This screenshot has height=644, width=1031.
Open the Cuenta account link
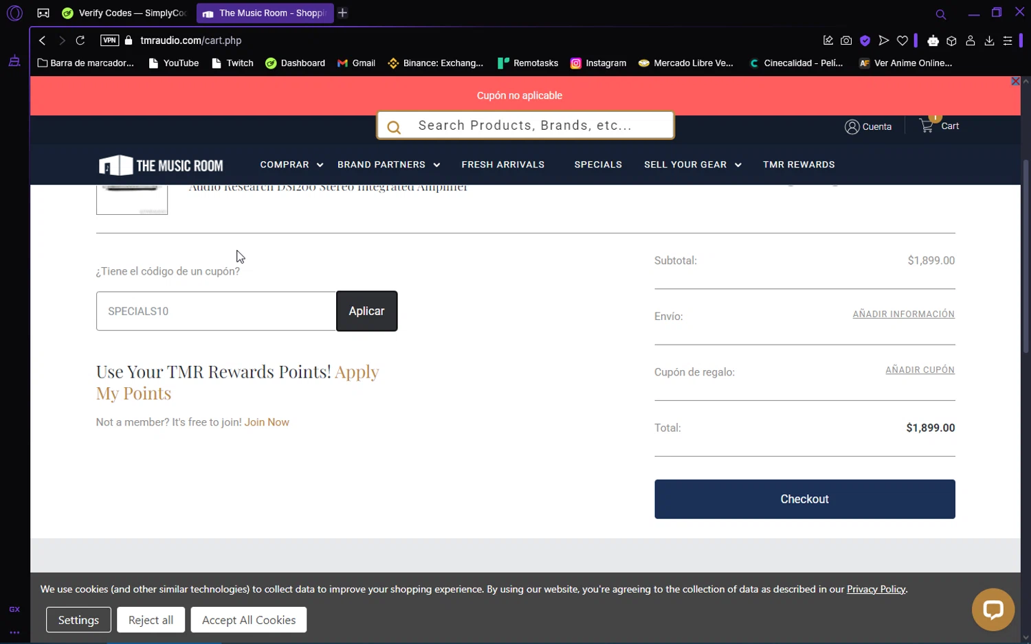(x=868, y=127)
